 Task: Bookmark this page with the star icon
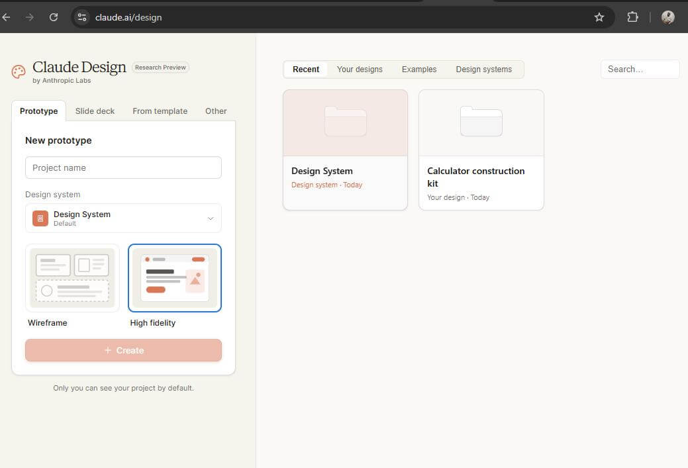pyautogui.click(x=599, y=17)
